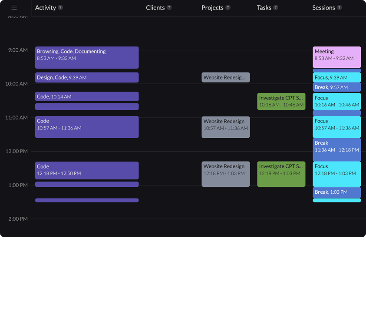The width and height of the screenshot is (366, 331).
Task: Select truncated Website Redesig... project block
Action: pyautogui.click(x=226, y=77)
